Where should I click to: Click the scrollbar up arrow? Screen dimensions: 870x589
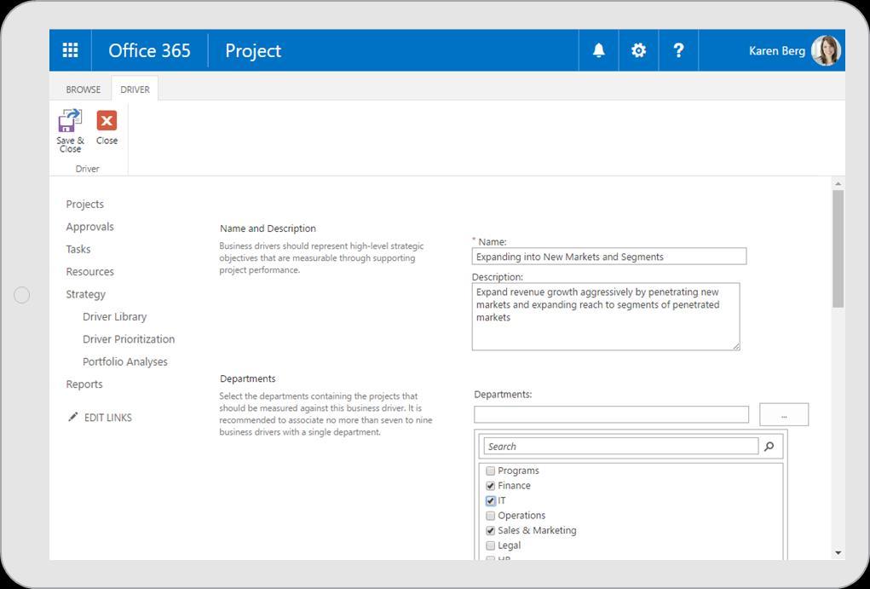point(838,184)
